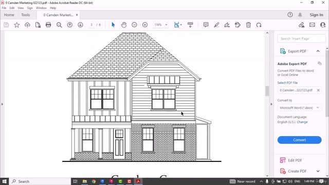Click the Search 'Insert Page' field

[301, 39]
